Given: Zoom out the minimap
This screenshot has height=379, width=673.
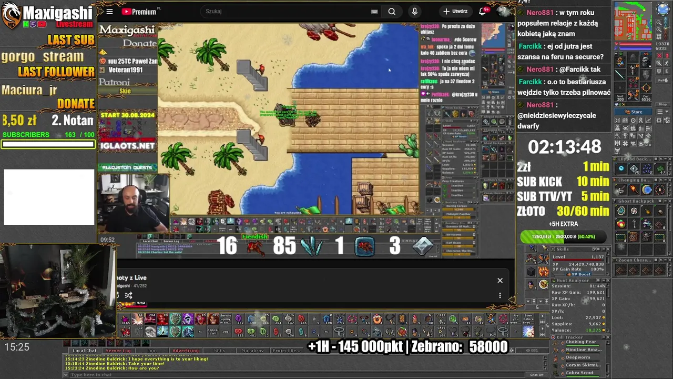Looking at the screenshot, I should tap(659, 22).
